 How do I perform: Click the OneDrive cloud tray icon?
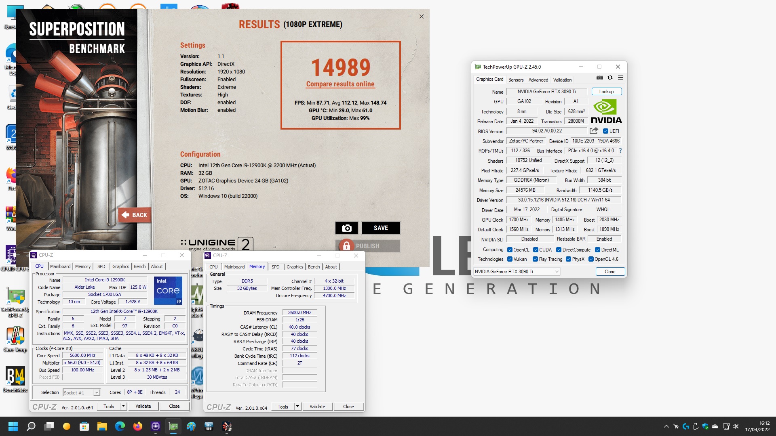tap(715, 426)
